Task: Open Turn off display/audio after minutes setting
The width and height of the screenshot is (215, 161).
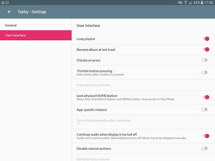Action: 144,122
